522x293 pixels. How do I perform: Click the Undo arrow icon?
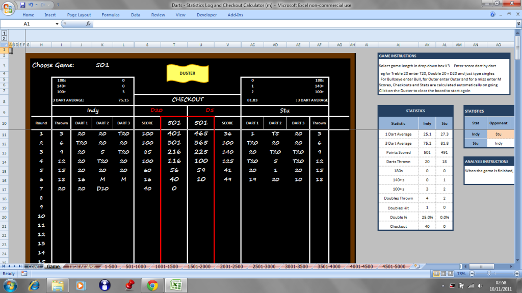tap(31, 5)
